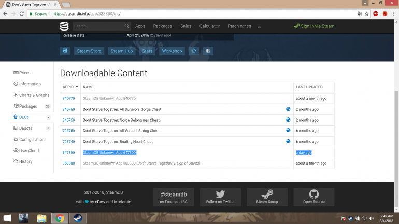
Task: Click the SteamDB logo icon
Action: [x=64, y=26]
